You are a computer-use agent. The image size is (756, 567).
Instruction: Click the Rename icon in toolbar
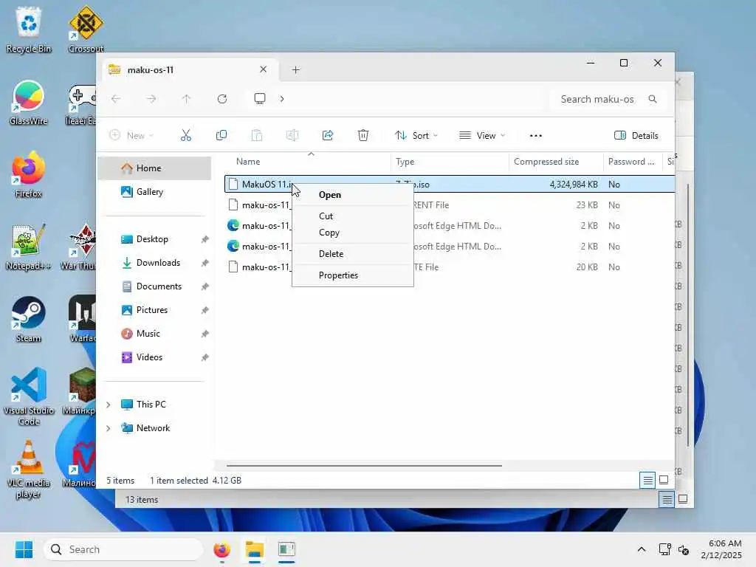[x=292, y=136]
